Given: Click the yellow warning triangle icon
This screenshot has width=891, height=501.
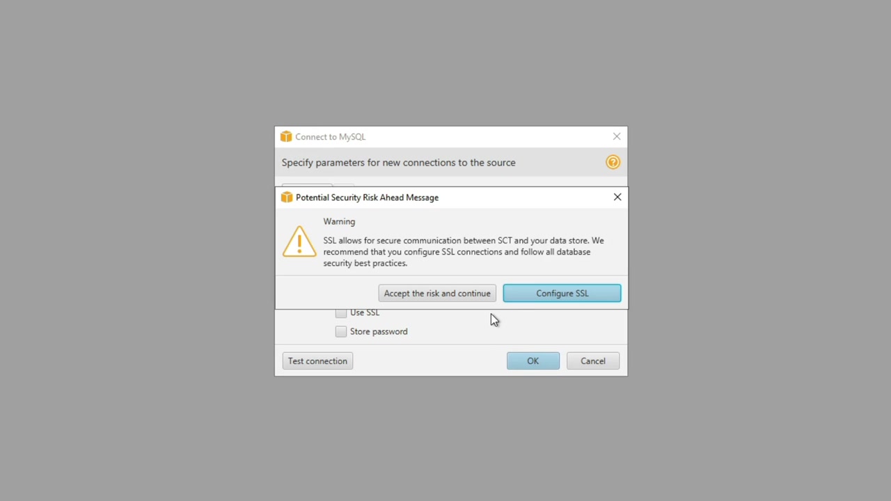Looking at the screenshot, I should pos(299,241).
